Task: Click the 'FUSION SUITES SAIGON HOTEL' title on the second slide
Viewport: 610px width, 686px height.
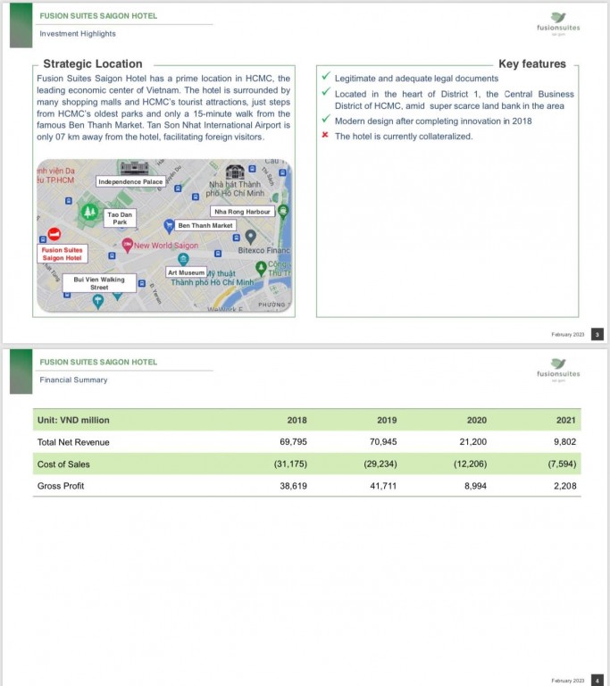Action: pos(98,362)
